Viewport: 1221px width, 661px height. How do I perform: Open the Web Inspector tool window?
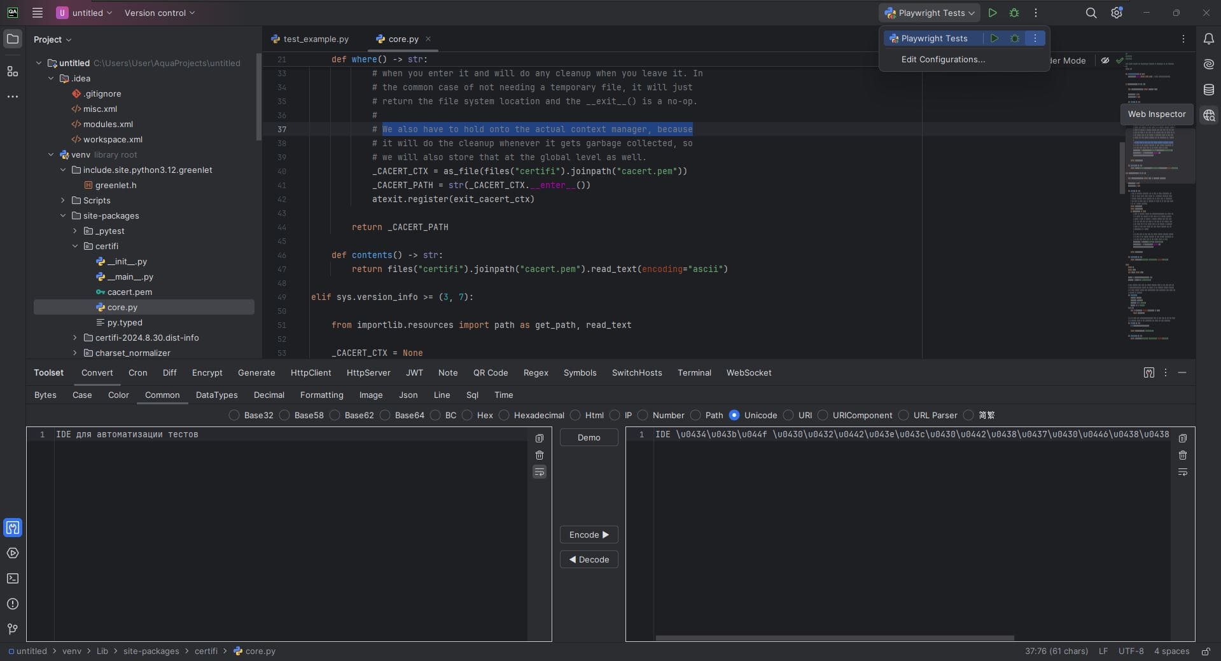(1208, 115)
